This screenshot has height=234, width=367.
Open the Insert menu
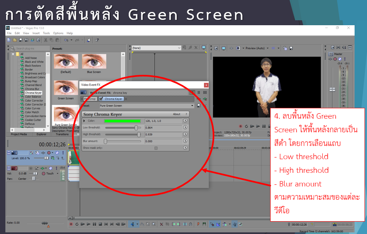36,33
